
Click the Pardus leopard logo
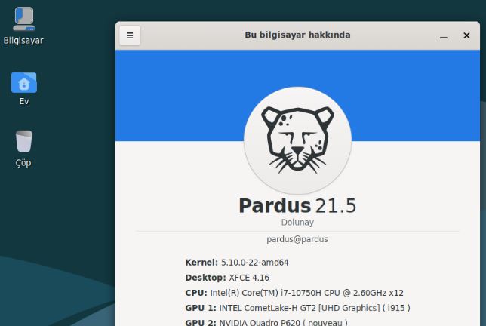point(297,140)
